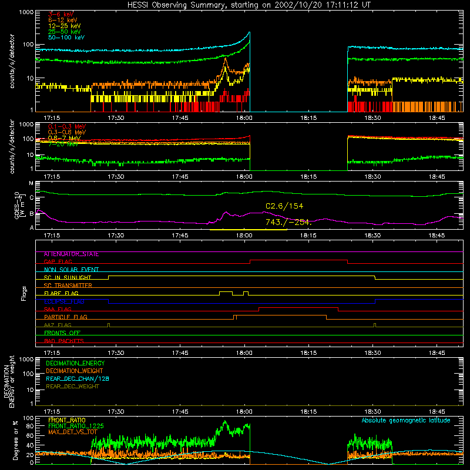Click the raised PARTICLE_FLAG segment

[281, 315]
